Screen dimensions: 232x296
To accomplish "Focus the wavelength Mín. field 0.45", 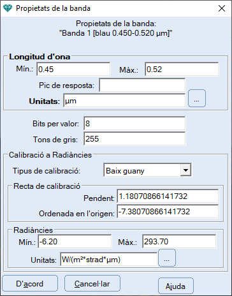I will 73,69.
